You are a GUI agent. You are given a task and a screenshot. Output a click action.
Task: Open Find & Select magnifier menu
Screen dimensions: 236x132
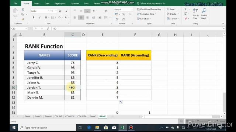coord(204,14)
